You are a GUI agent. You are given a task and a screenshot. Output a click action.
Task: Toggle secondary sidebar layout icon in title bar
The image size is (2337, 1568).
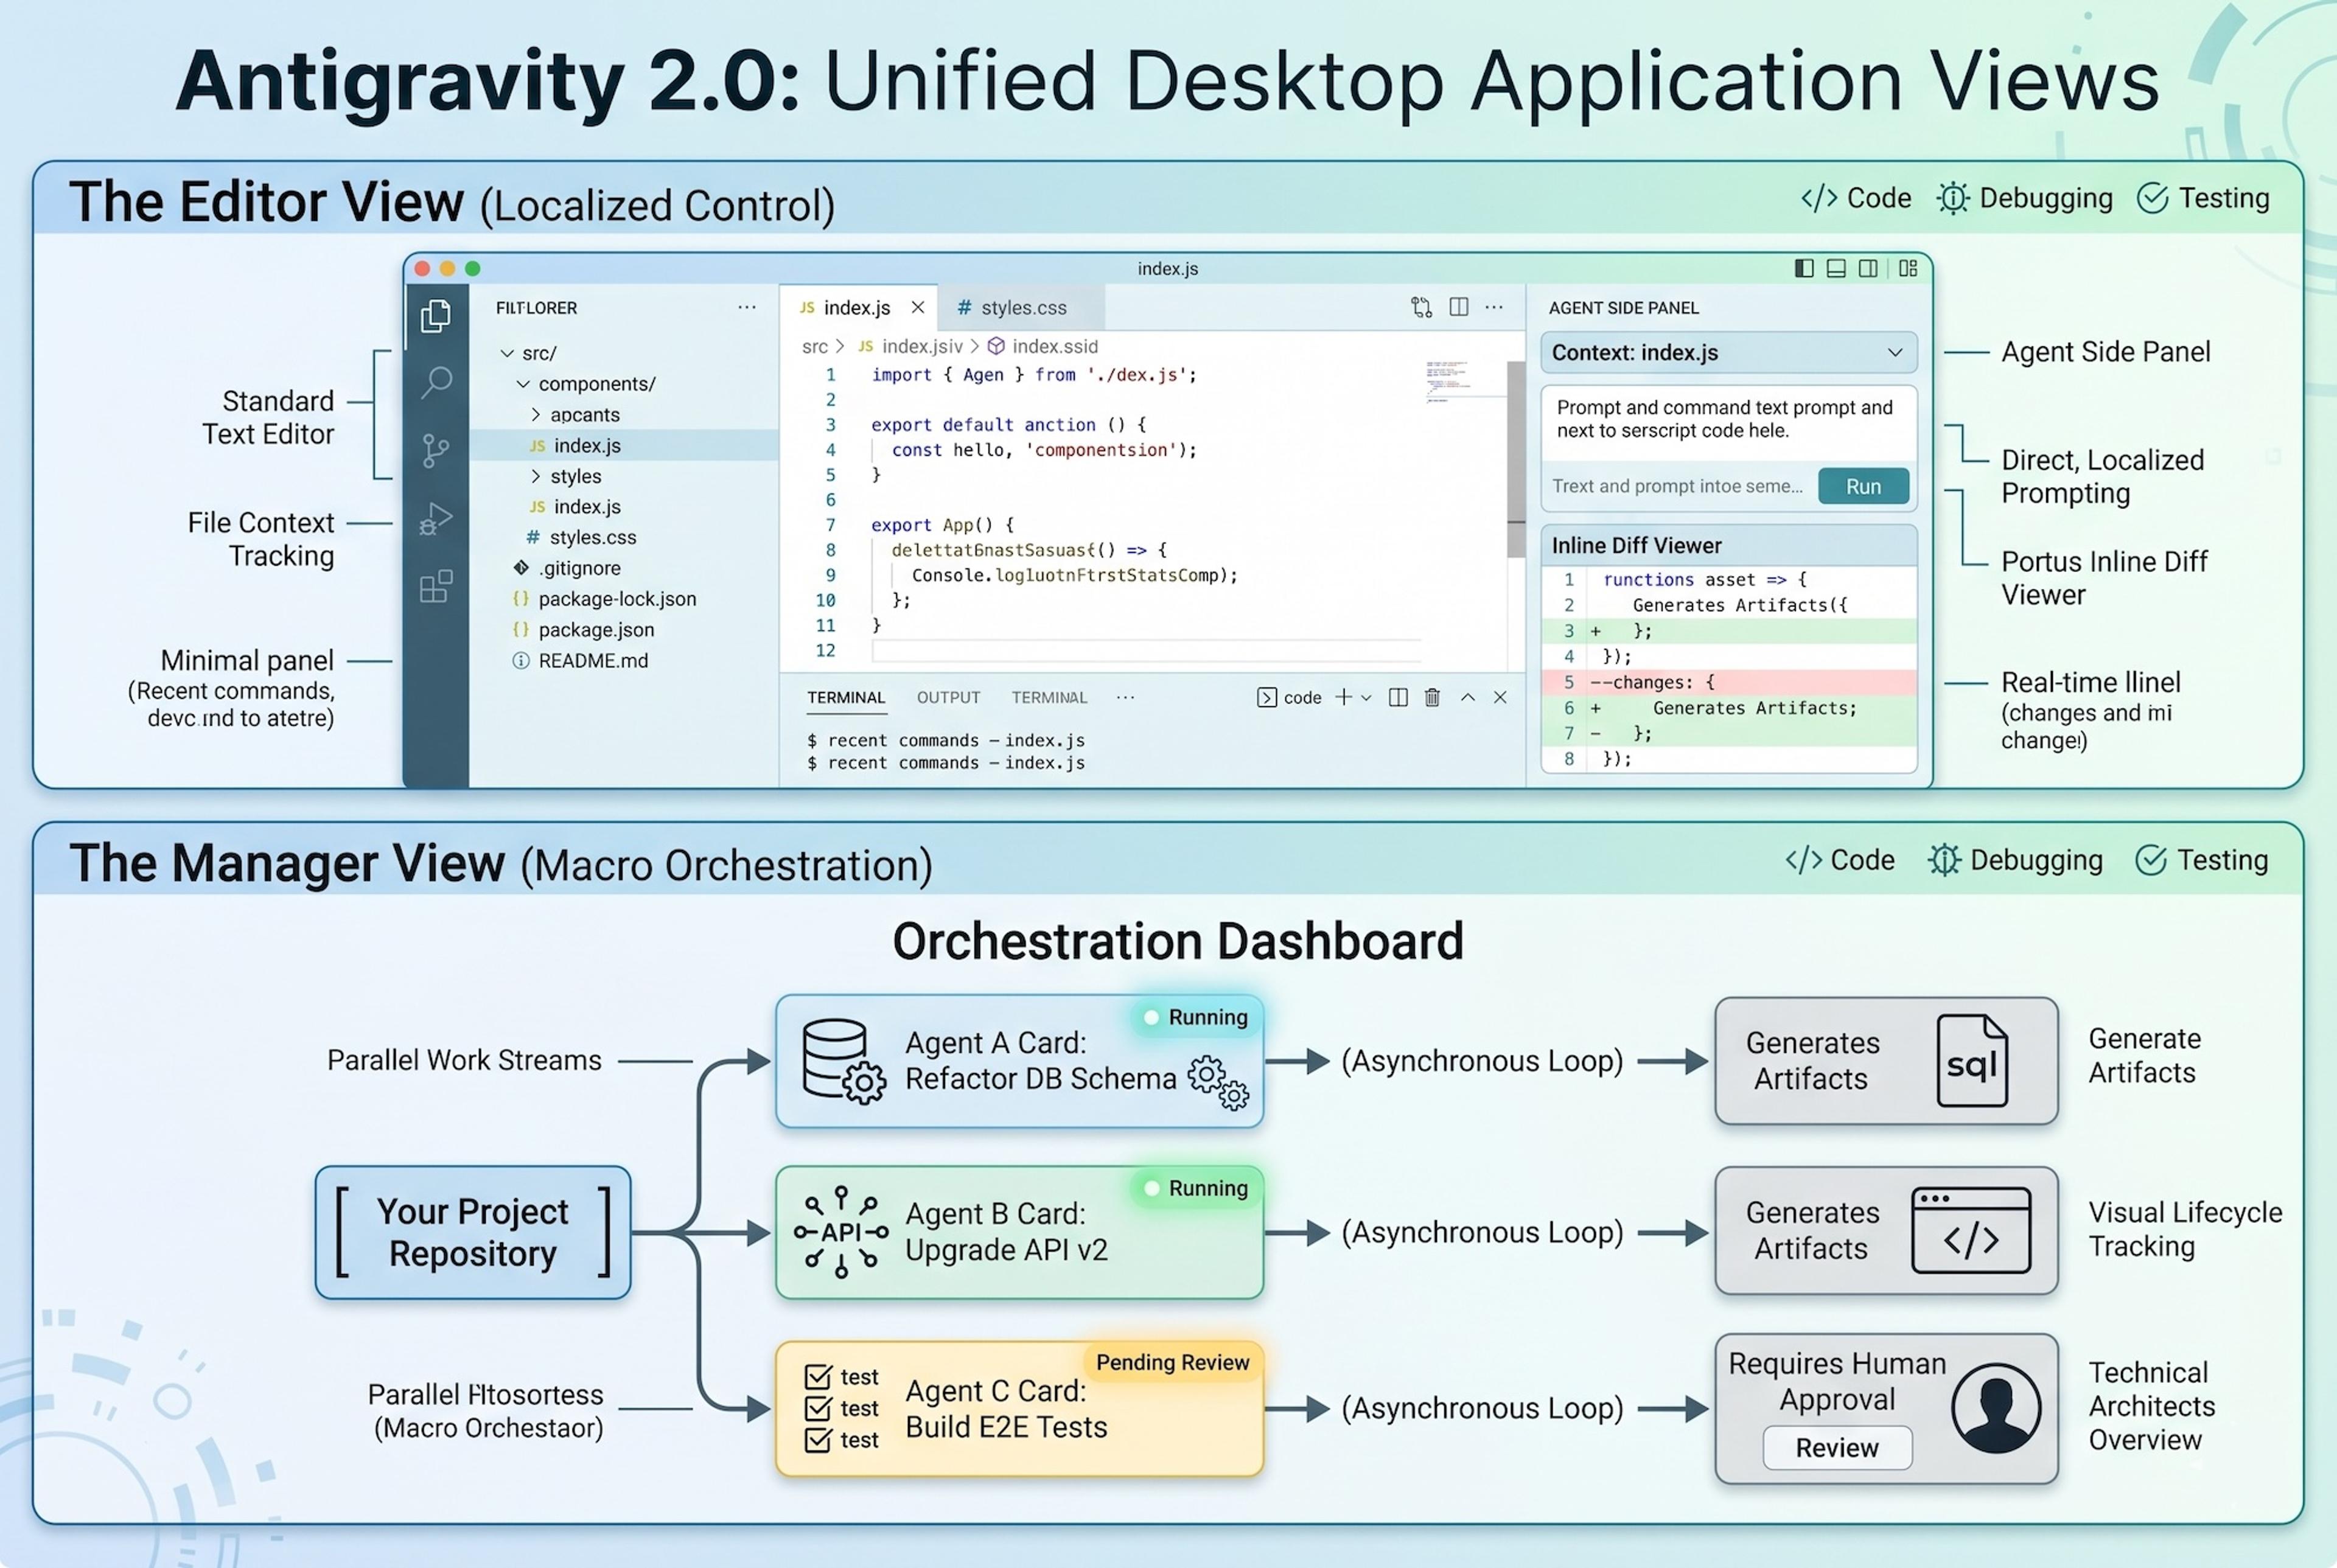click(x=1868, y=268)
